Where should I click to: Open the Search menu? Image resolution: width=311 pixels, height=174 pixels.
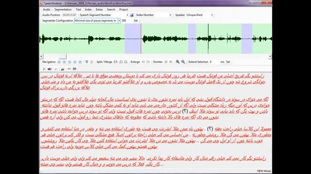click(111, 10)
